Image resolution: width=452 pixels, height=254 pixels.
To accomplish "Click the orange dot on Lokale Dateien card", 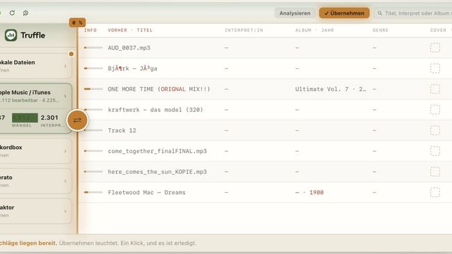I will pos(71,54).
